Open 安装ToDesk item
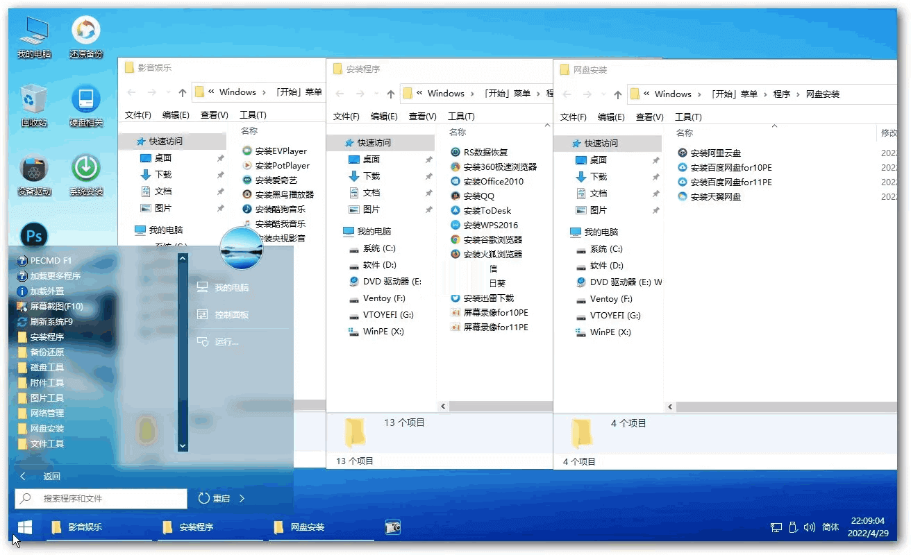The image size is (911, 555). 480,210
